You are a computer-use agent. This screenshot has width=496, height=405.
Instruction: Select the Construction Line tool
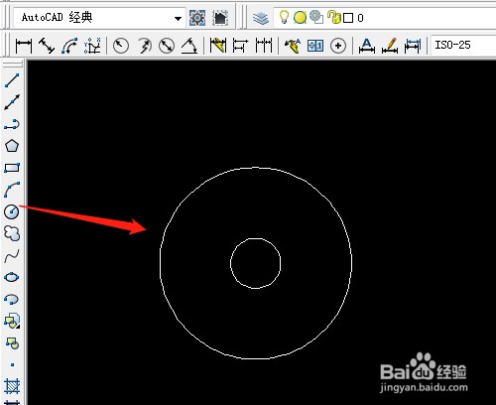point(12,102)
